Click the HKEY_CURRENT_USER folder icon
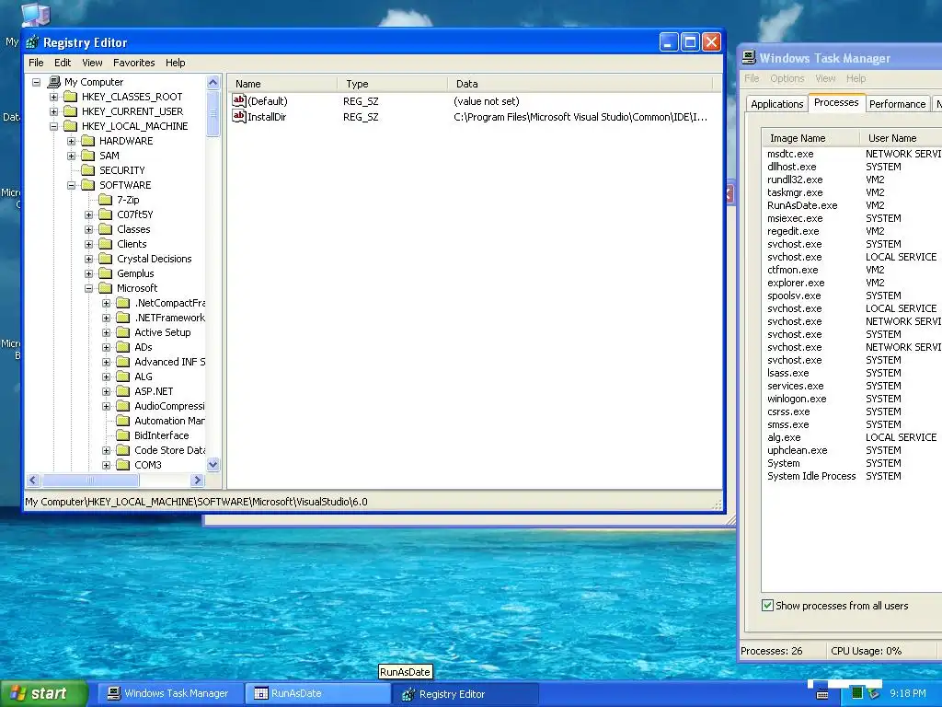The width and height of the screenshot is (942, 707). point(71,111)
